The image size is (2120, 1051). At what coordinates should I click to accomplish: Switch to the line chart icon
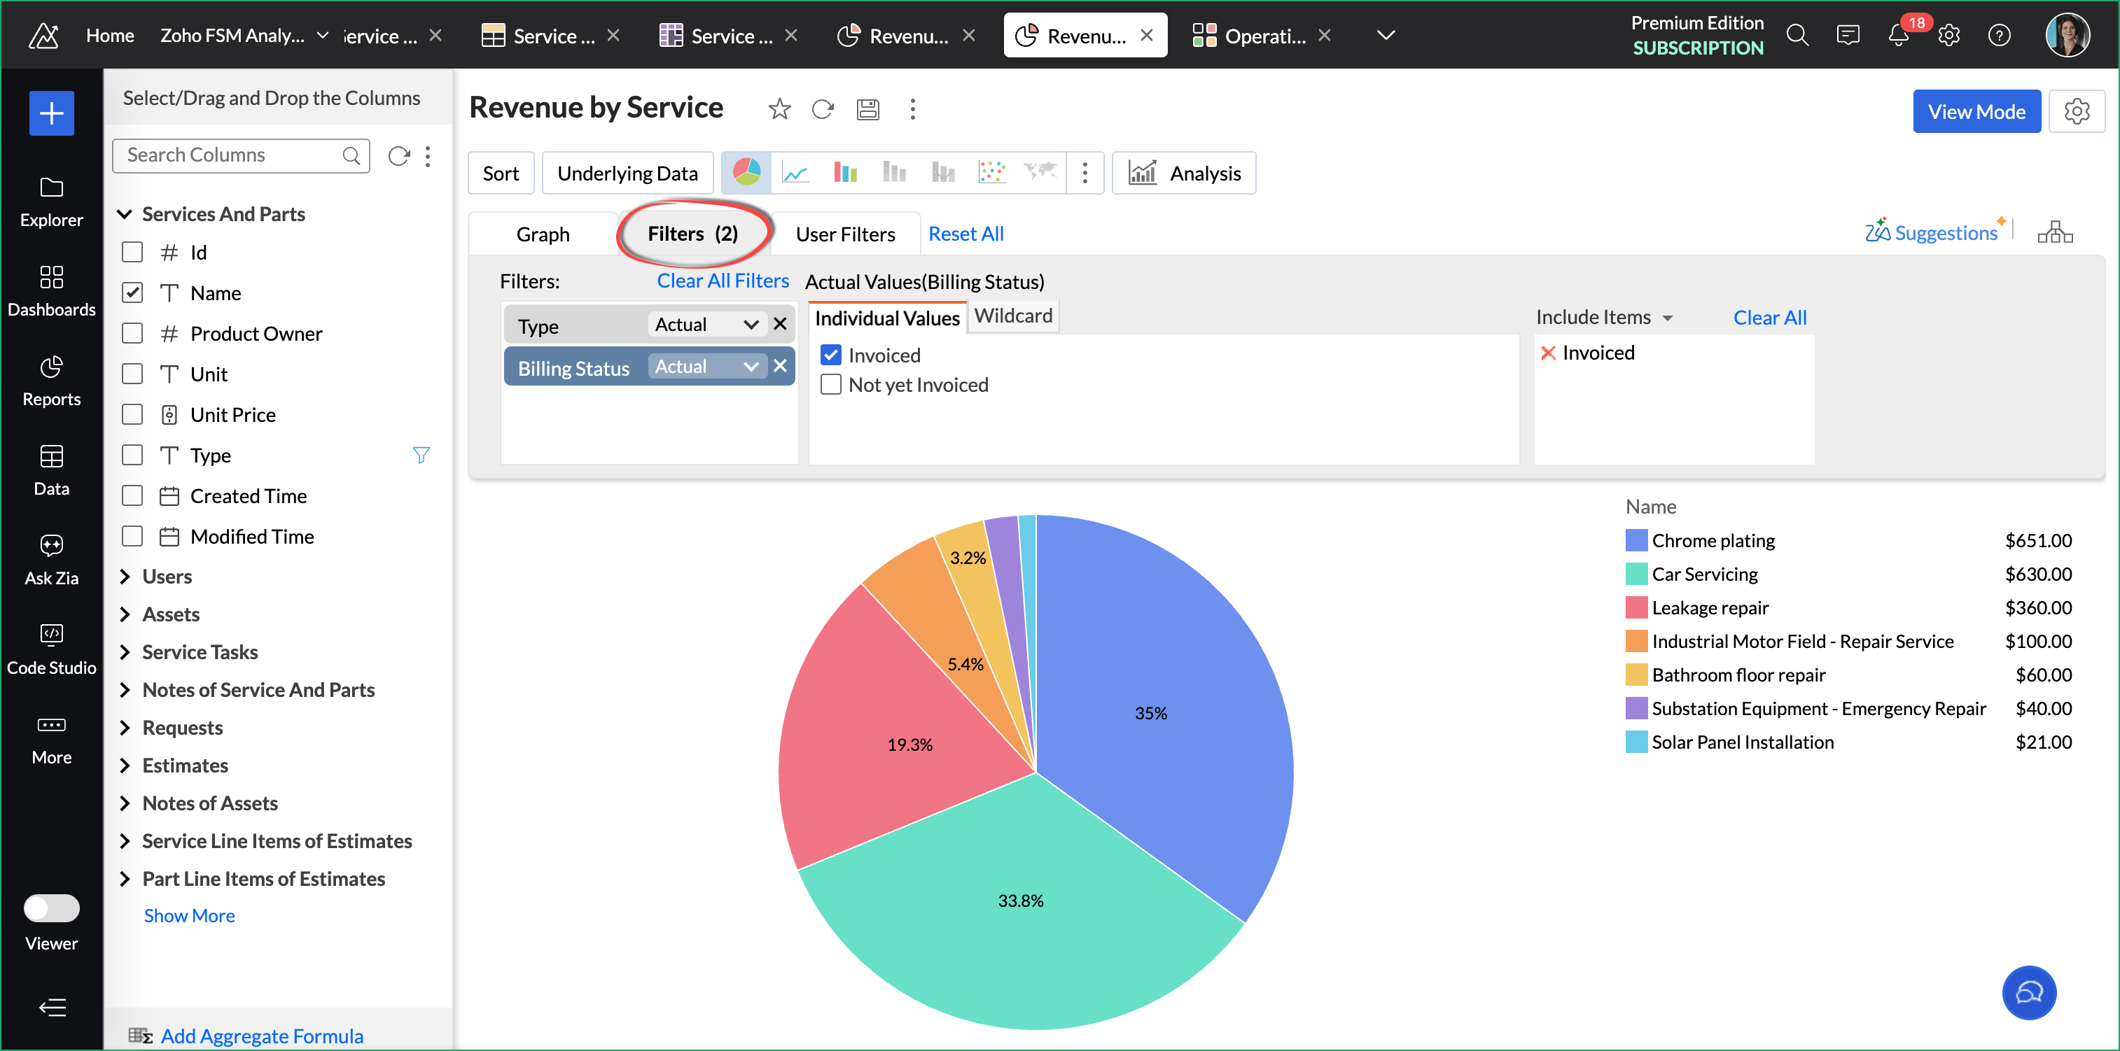pyautogui.click(x=795, y=173)
